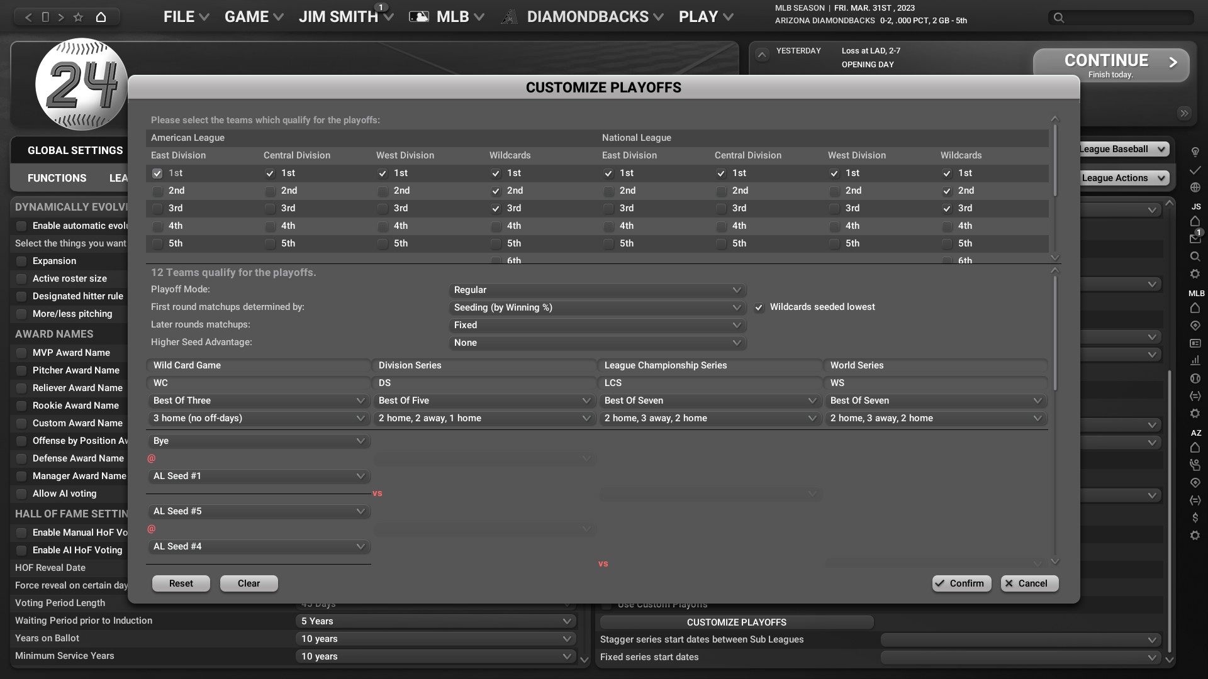Click the forward navigation arrow icon
1208x679 pixels.
pyautogui.click(x=62, y=16)
